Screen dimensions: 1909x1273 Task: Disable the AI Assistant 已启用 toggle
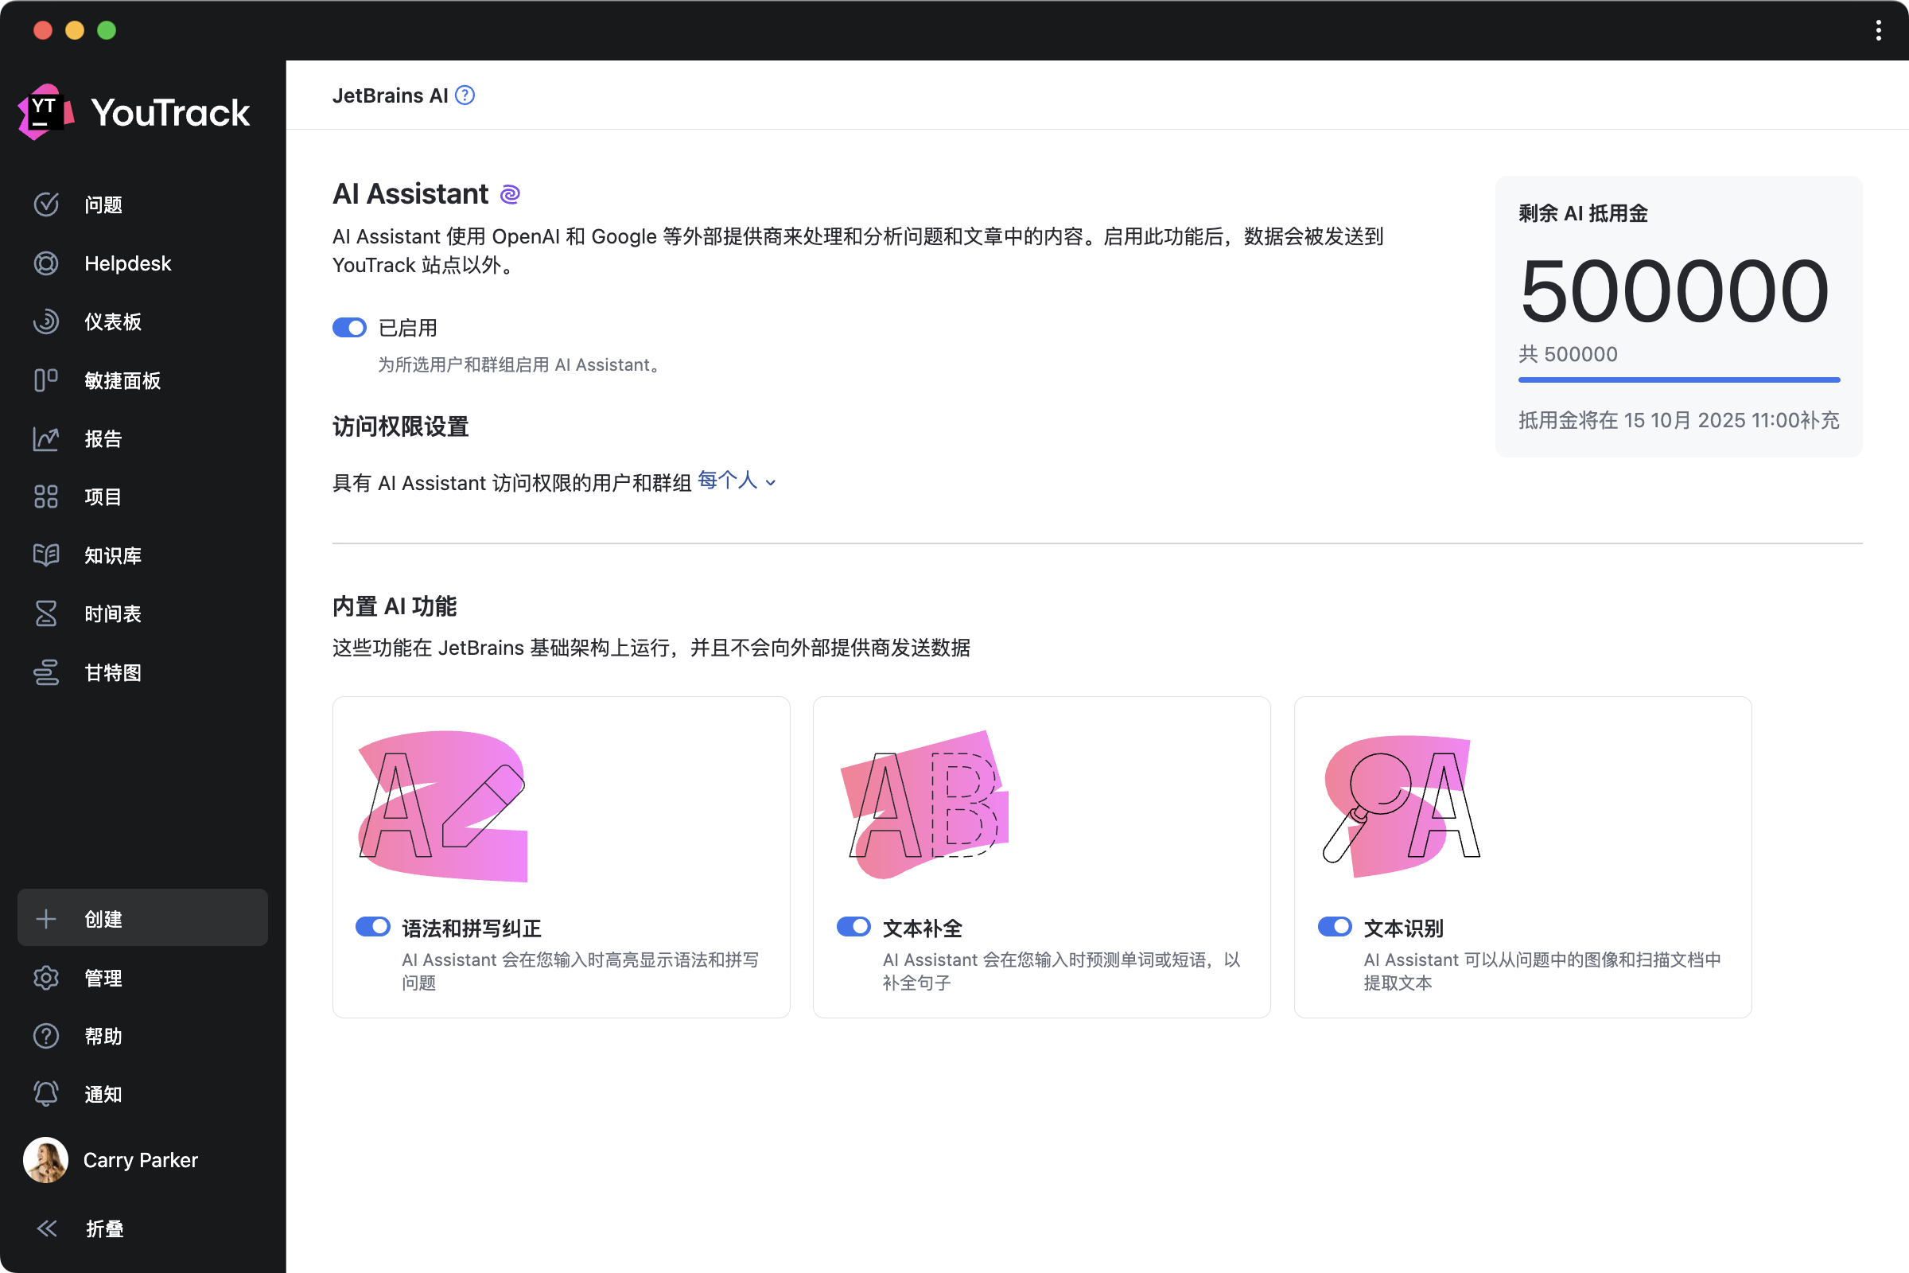pos(350,328)
